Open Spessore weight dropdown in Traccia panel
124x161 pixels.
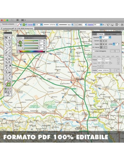(x=110, y=37)
